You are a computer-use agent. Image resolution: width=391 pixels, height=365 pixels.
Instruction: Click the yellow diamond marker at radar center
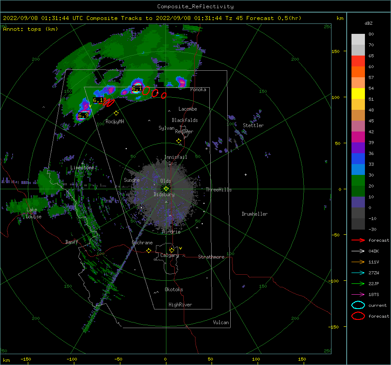point(166,189)
